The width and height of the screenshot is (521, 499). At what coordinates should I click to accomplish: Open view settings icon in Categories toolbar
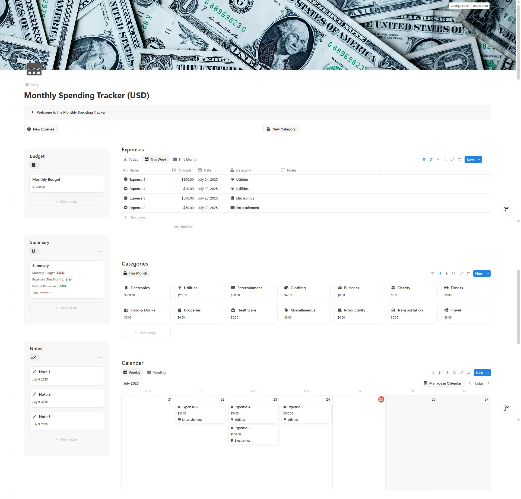(x=468, y=273)
